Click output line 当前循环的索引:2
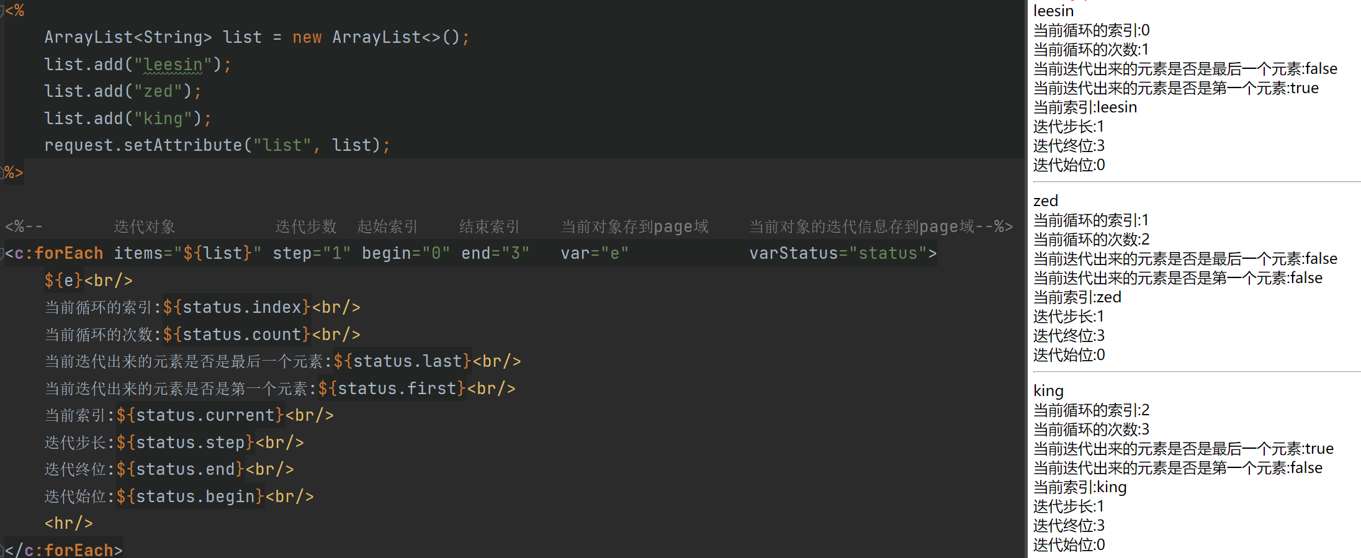Image resolution: width=1361 pixels, height=558 pixels. point(1091,410)
